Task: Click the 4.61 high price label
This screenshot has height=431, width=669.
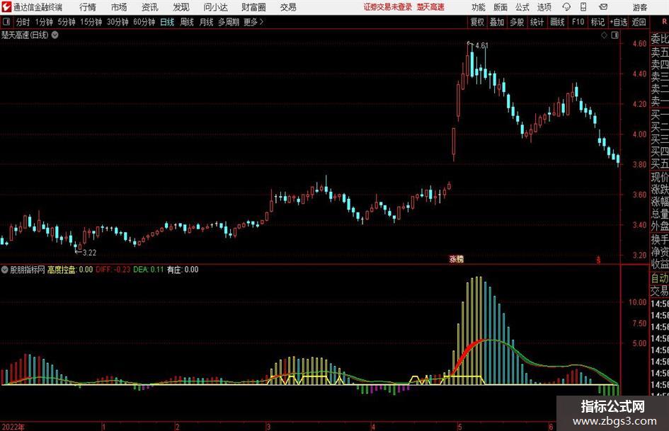Action: pos(481,46)
